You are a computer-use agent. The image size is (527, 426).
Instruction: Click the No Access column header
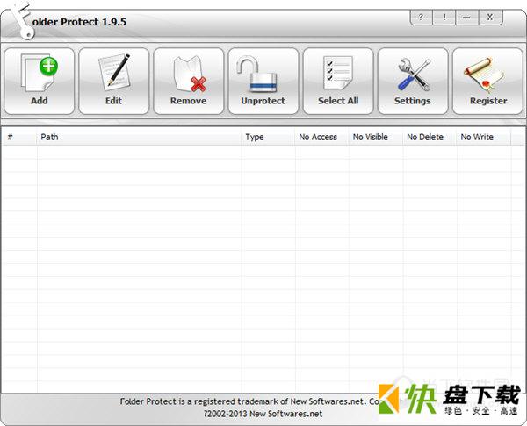(322, 137)
